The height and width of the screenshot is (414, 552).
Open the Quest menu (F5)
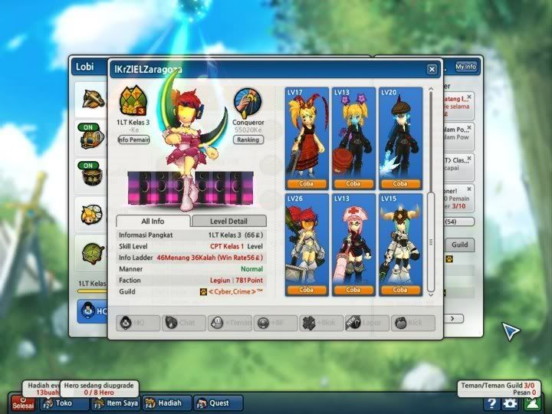pos(219,403)
